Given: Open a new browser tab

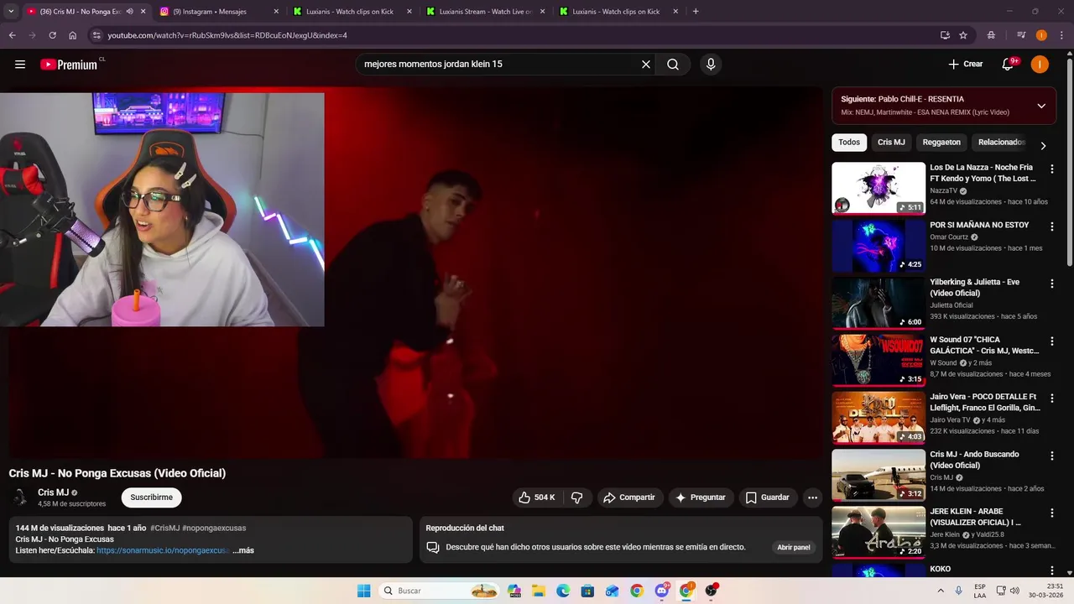Looking at the screenshot, I should (696, 12).
